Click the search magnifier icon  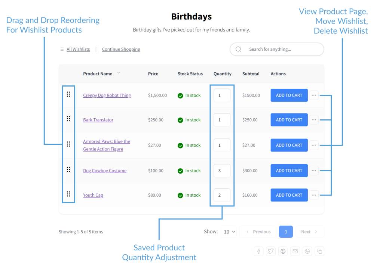click(x=238, y=49)
